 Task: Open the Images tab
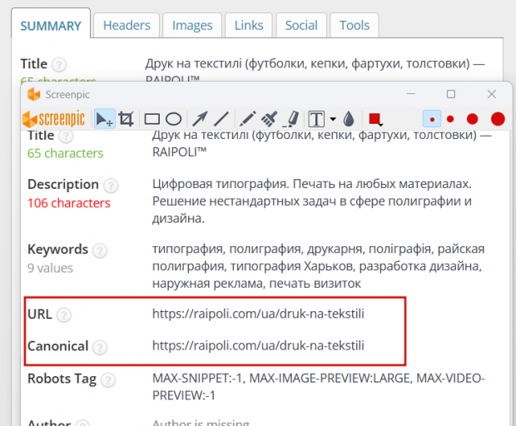click(x=192, y=25)
